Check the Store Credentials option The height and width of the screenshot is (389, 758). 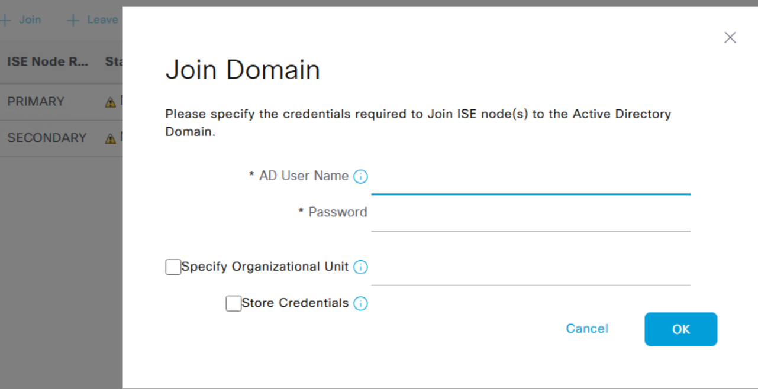(x=233, y=303)
